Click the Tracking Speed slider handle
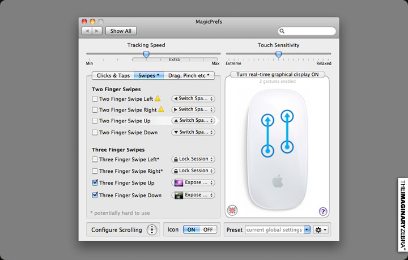The image size is (408, 260). 146,54
